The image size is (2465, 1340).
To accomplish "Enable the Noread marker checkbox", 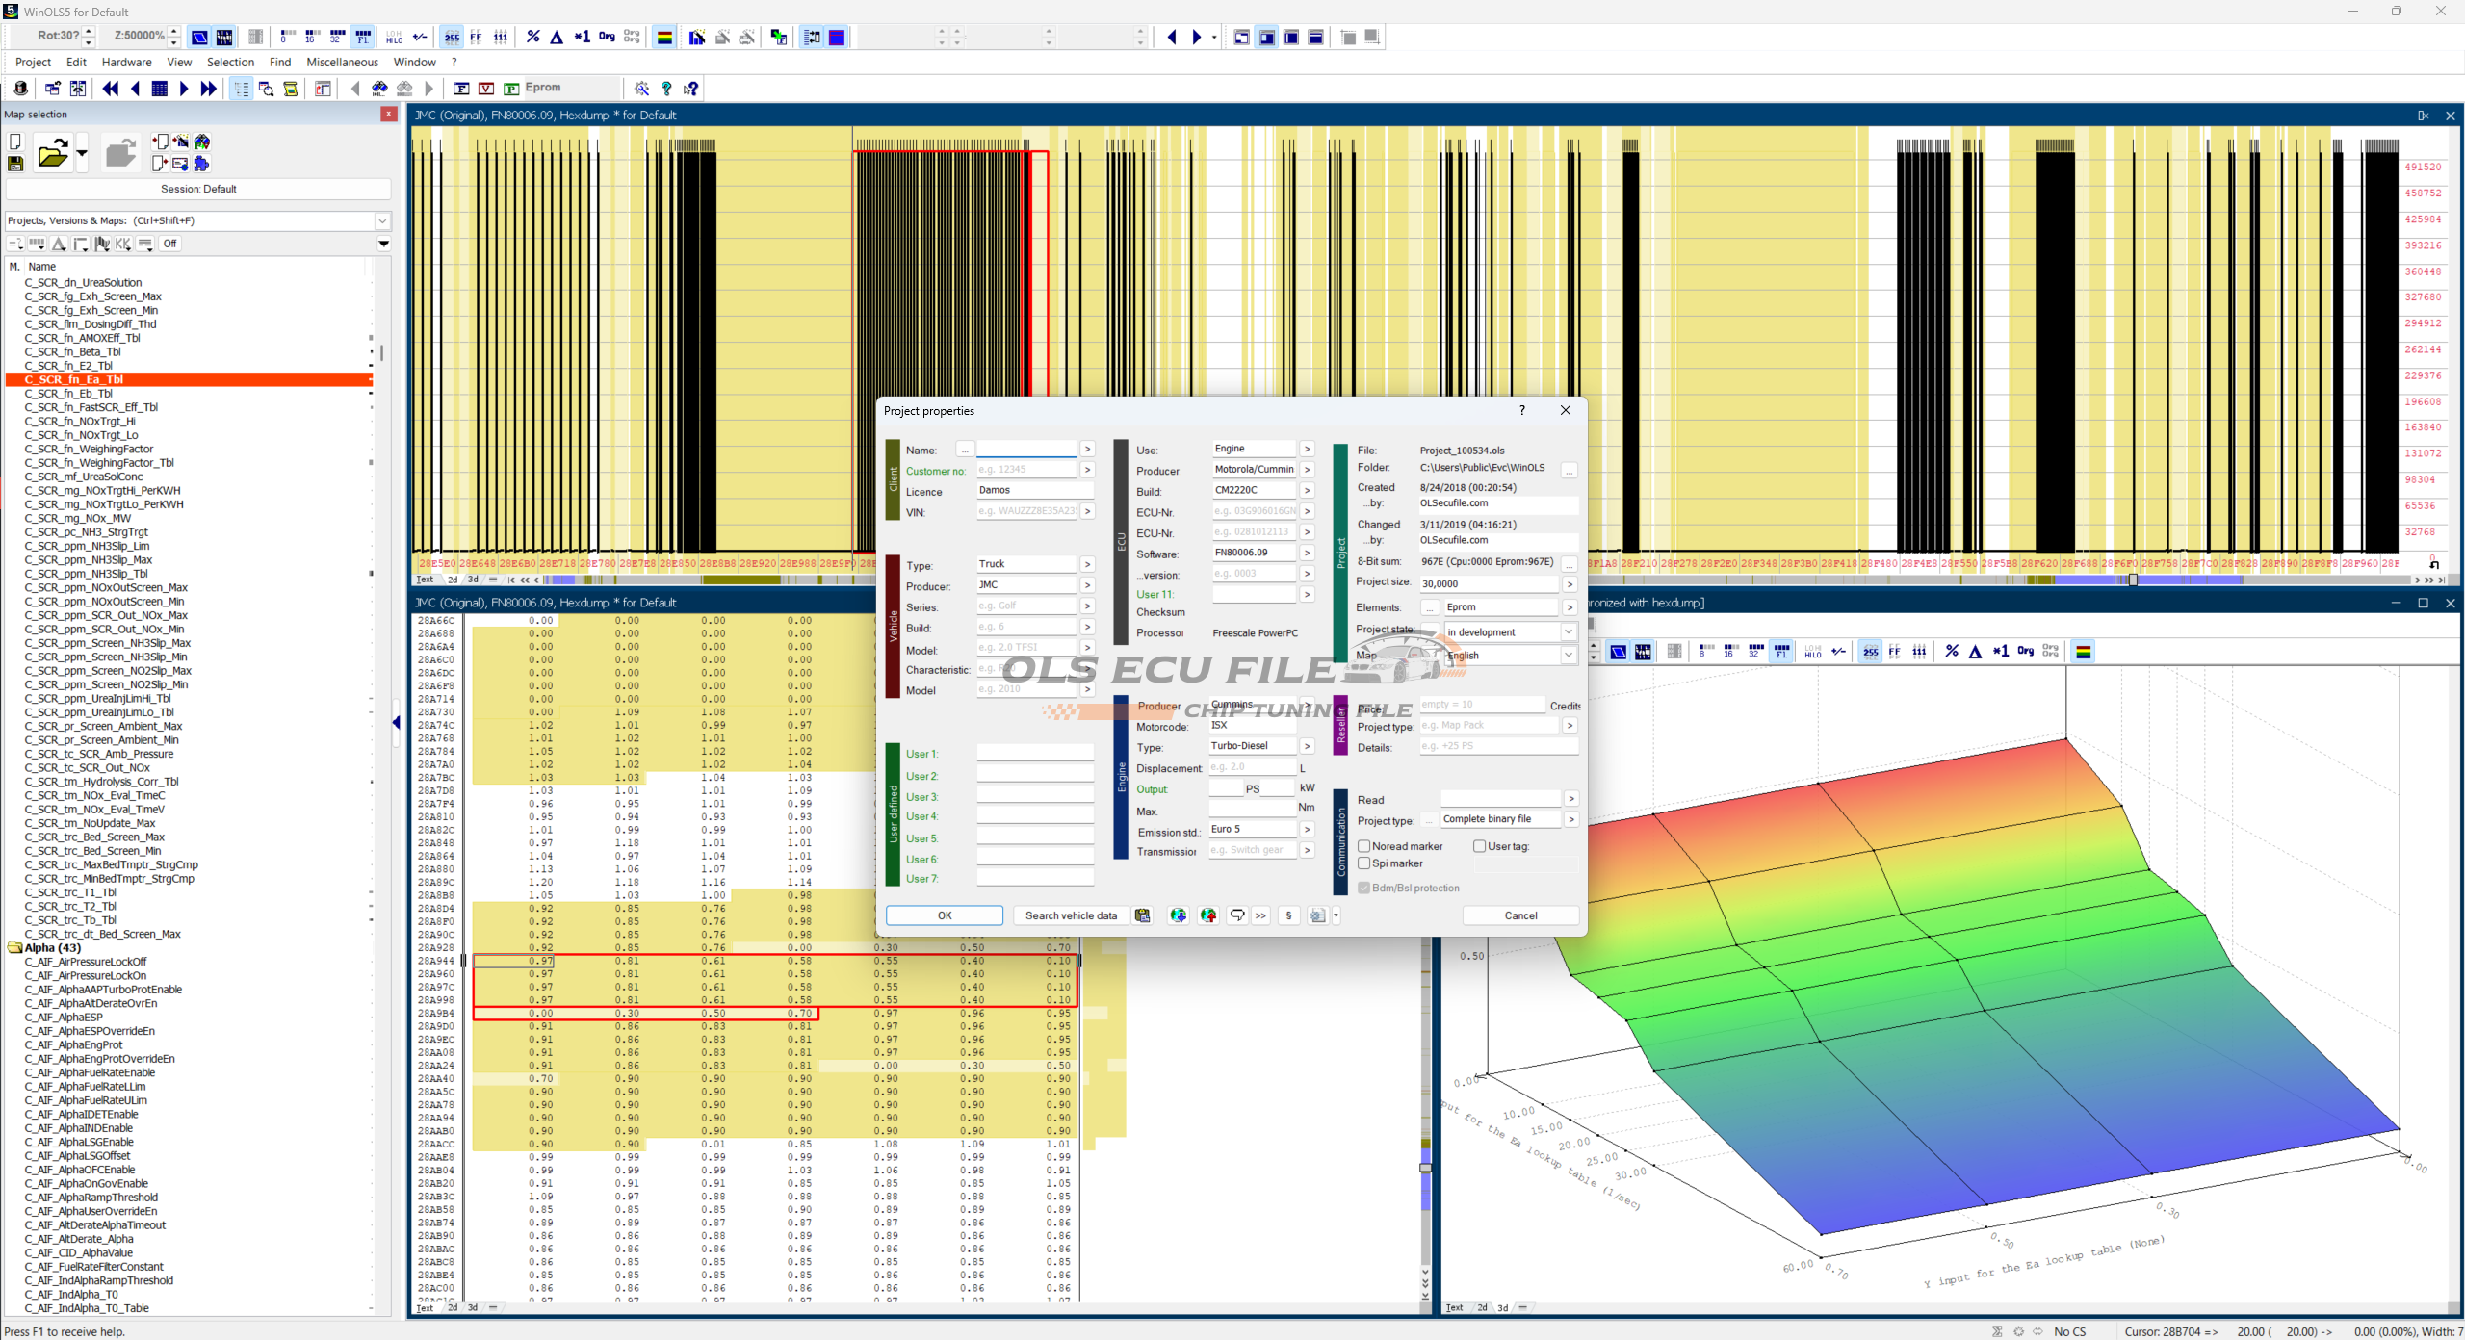I will tap(1364, 846).
